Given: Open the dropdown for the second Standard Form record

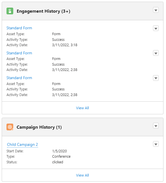Looking at the screenshot, I should tap(156, 53).
